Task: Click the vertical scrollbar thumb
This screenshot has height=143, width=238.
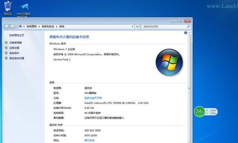Action: (189, 88)
